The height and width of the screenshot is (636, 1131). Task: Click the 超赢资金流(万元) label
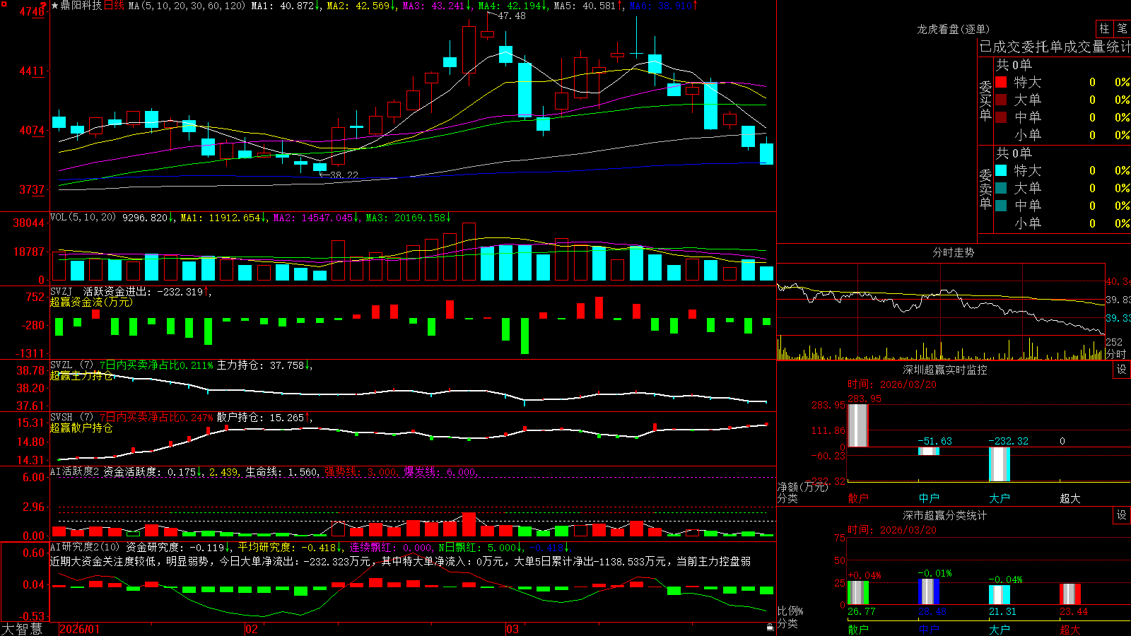[91, 302]
